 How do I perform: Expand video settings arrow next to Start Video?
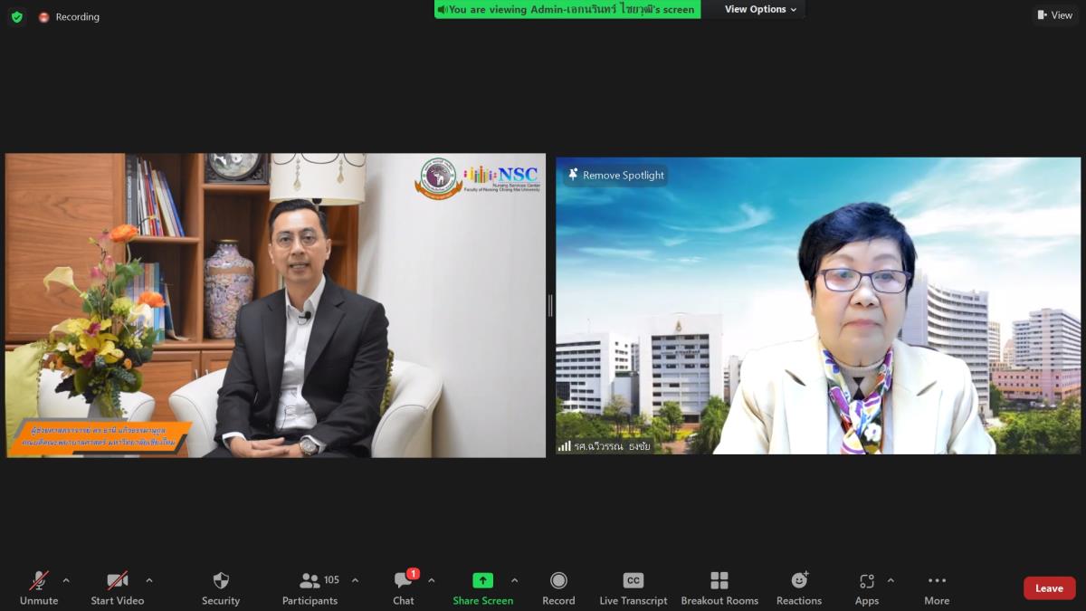pyautogui.click(x=149, y=580)
